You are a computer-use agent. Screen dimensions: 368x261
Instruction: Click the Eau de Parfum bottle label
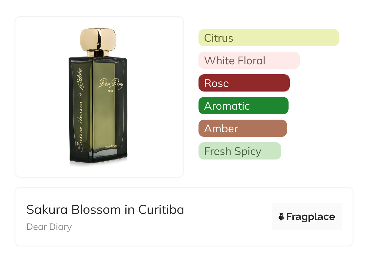coord(111,147)
